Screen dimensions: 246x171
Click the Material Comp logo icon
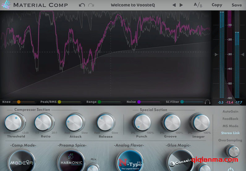(6, 5)
